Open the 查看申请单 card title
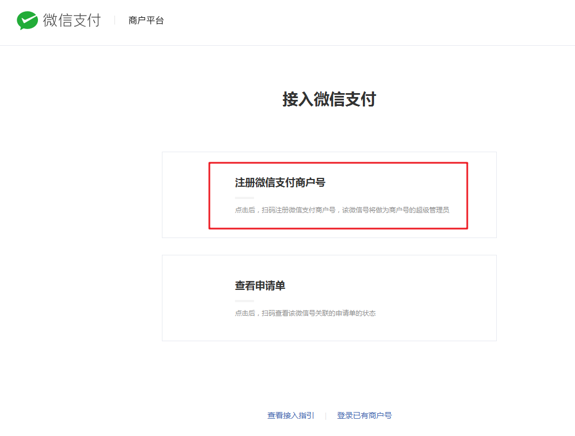The width and height of the screenshot is (575, 436). (x=260, y=285)
